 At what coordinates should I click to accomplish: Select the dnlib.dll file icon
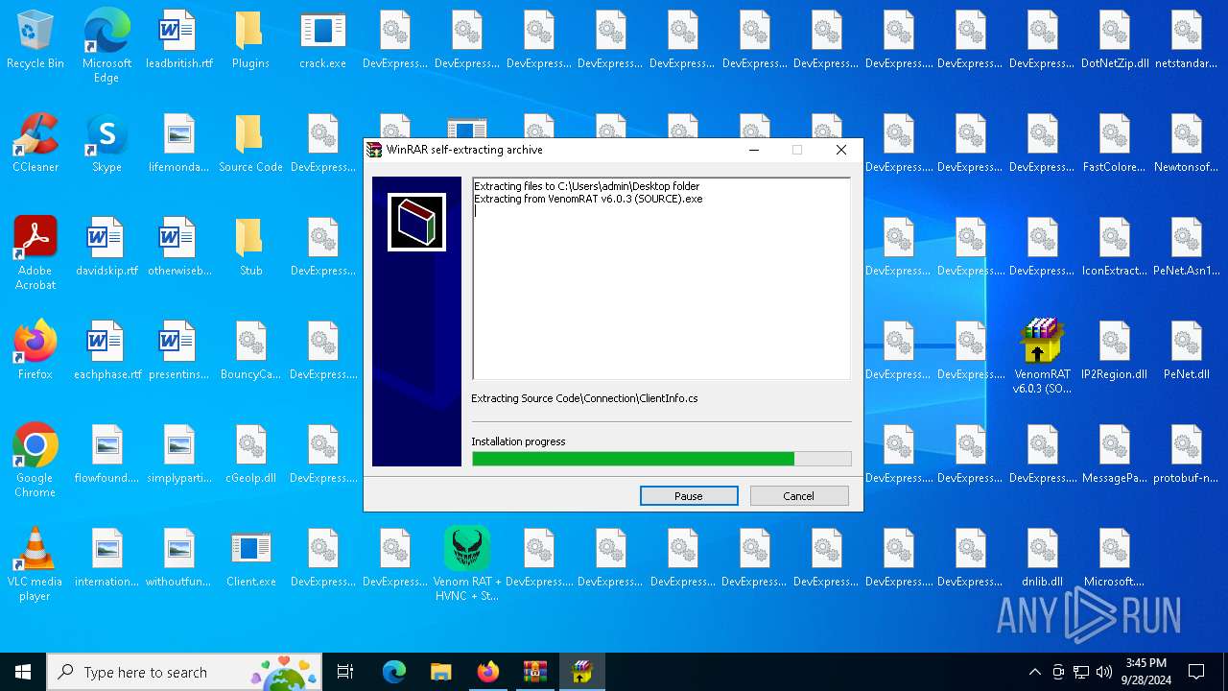pyautogui.click(x=1042, y=558)
